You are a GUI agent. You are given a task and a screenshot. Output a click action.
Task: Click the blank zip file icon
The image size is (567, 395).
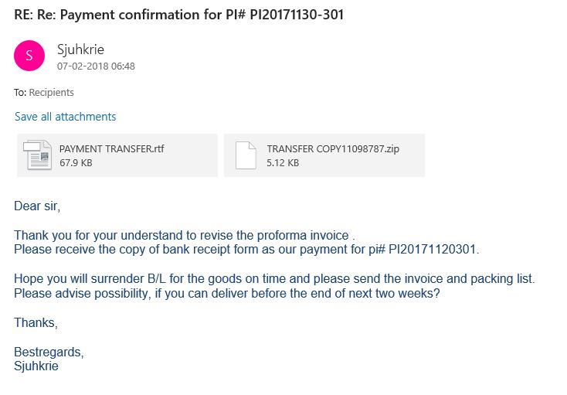(x=246, y=155)
